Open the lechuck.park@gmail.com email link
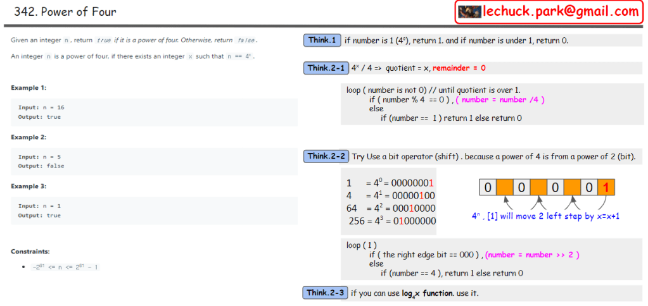The height and width of the screenshot is (306, 648). click(x=561, y=11)
